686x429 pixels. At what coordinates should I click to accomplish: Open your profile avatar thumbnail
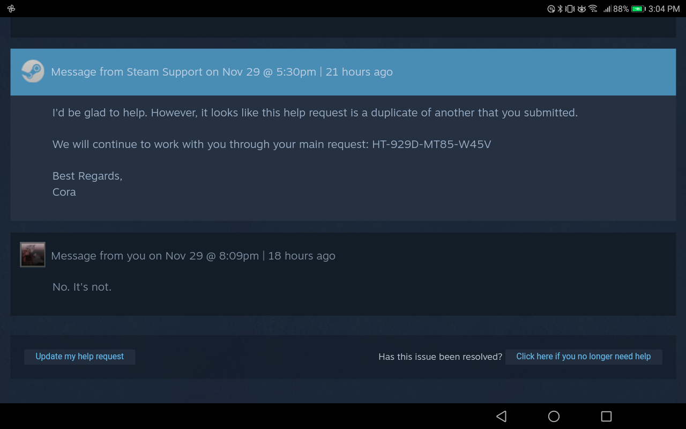click(33, 255)
